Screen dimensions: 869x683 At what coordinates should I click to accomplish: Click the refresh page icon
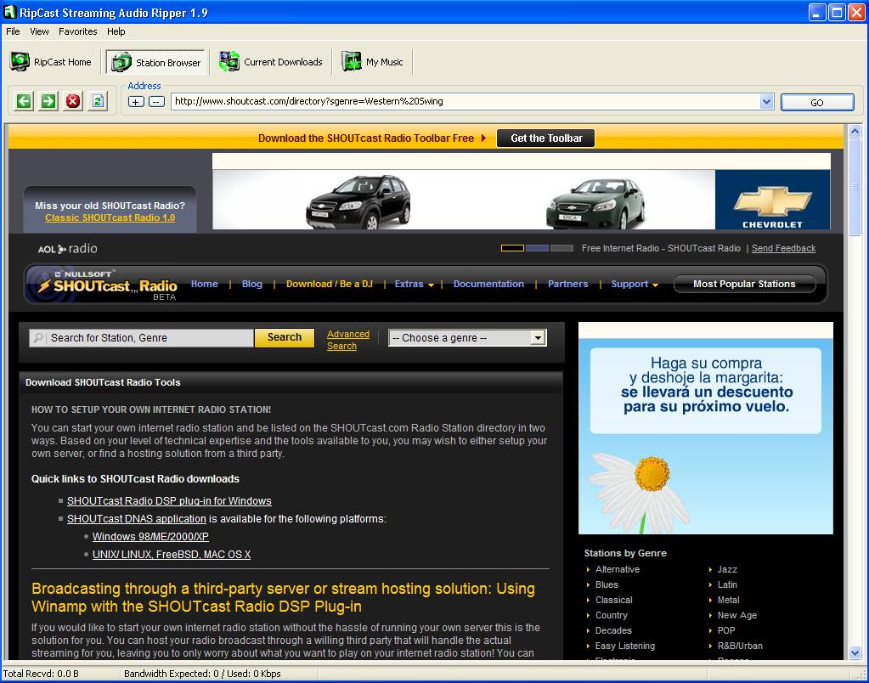[98, 101]
